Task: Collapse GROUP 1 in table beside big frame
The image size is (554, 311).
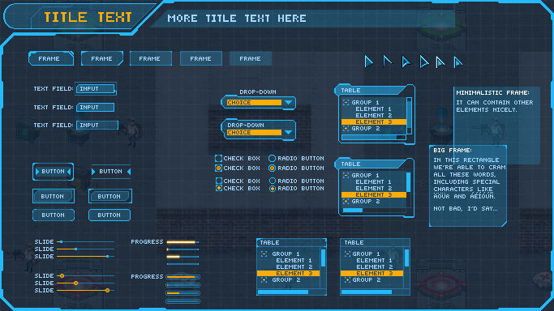Action: coord(346,175)
